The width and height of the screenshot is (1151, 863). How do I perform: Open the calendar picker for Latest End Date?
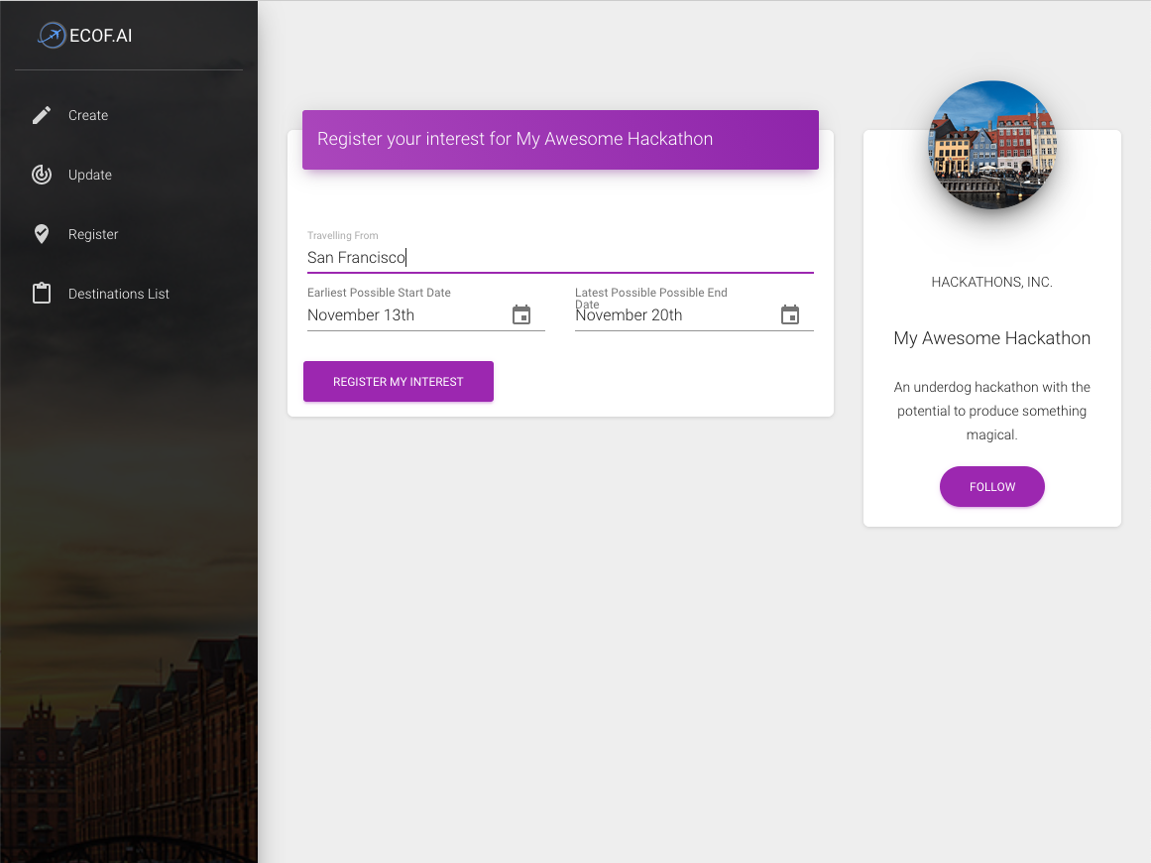(x=790, y=315)
